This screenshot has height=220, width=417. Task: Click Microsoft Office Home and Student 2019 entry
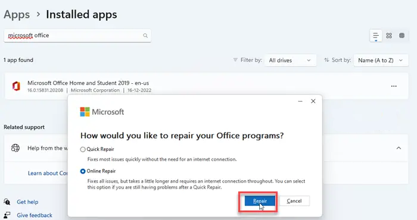(x=206, y=86)
